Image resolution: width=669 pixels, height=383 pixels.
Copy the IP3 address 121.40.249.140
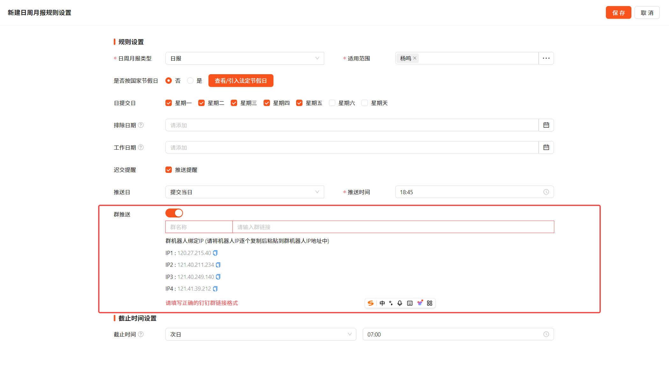218,277
